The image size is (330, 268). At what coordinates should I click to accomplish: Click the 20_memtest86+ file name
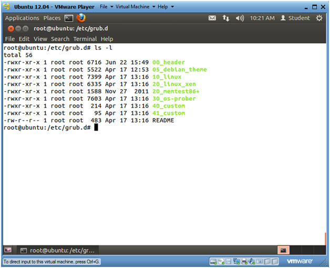[x=176, y=91]
